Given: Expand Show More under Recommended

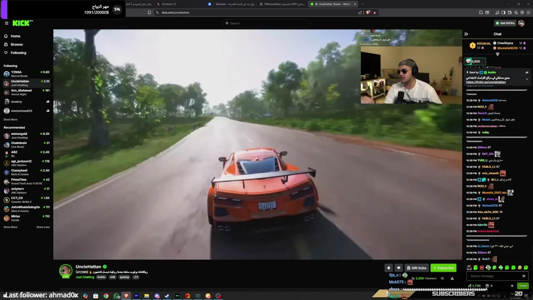Looking at the screenshot, I should [x=10, y=227].
